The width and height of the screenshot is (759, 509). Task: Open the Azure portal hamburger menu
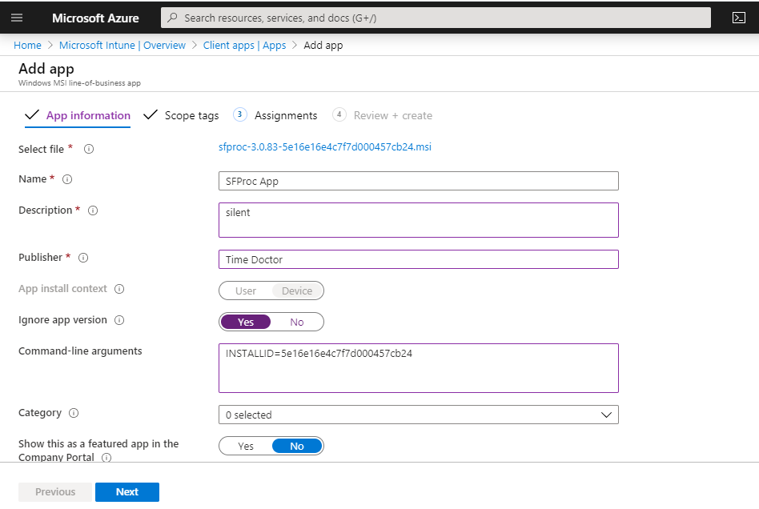(17, 18)
